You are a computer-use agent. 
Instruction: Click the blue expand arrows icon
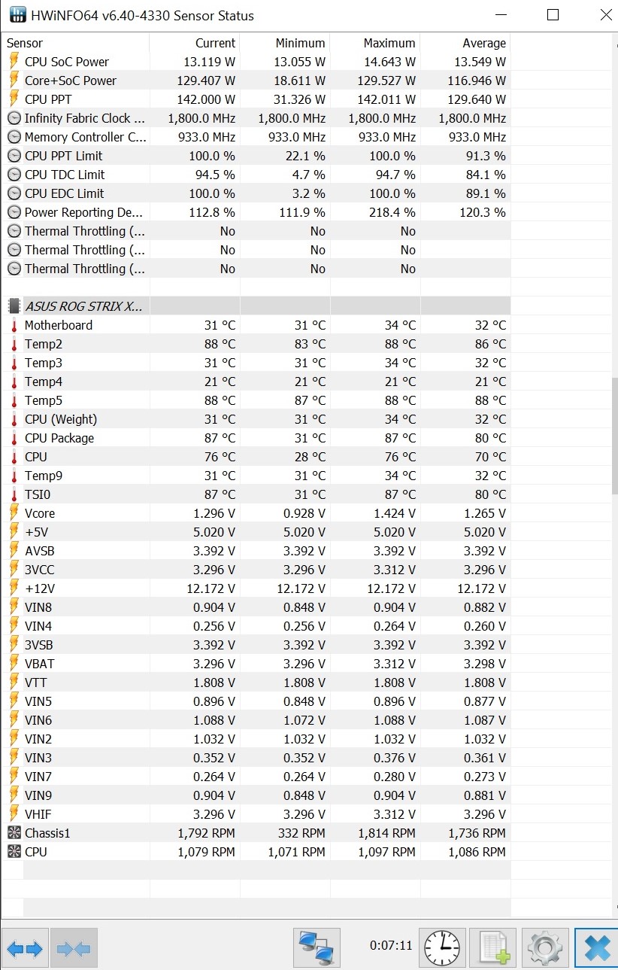click(x=26, y=948)
